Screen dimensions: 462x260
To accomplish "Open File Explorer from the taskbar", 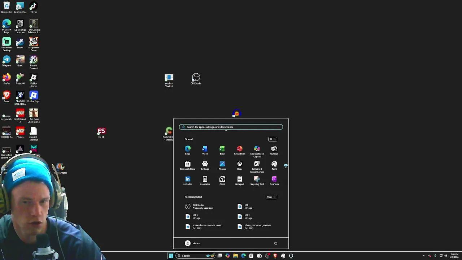I will click(x=235, y=256).
